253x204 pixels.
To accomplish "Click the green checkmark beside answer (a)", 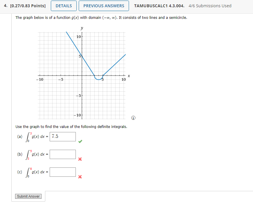I will (80, 141).
